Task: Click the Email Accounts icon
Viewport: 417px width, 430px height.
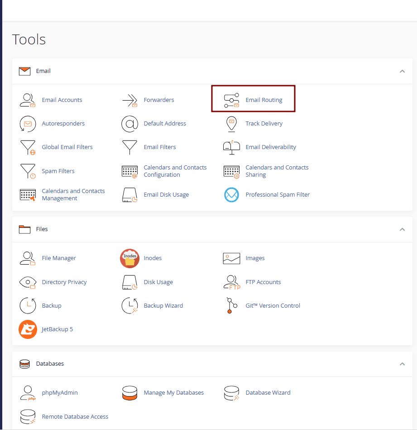Action: [x=28, y=100]
